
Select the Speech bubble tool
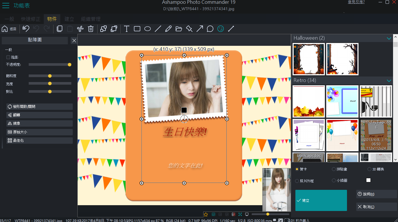tap(210, 29)
